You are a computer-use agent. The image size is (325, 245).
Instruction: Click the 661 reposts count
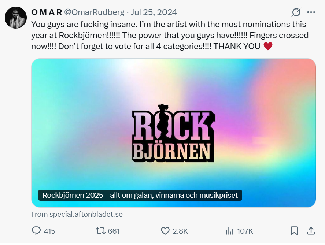pyautogui.click(x=114, y=231)
